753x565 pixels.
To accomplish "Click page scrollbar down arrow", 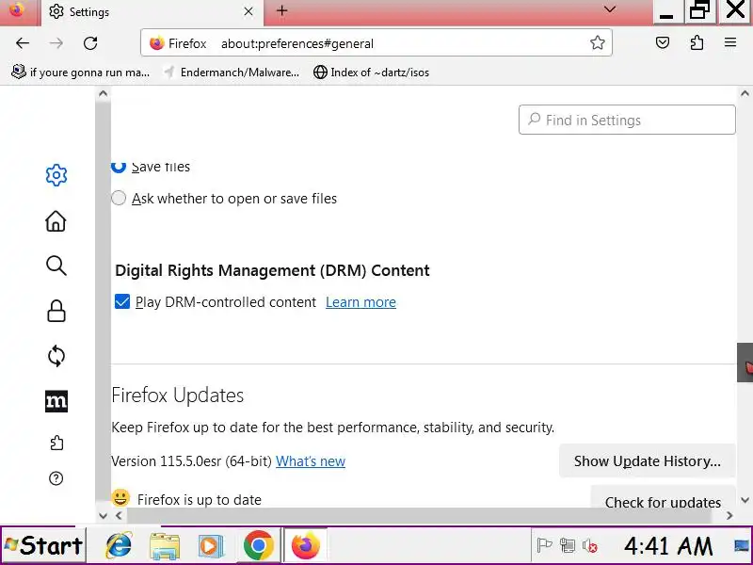I will coord(745,500).
